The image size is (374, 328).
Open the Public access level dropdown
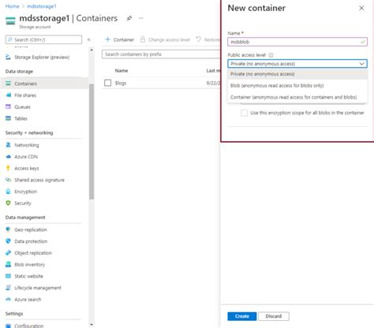pos(297,64)
